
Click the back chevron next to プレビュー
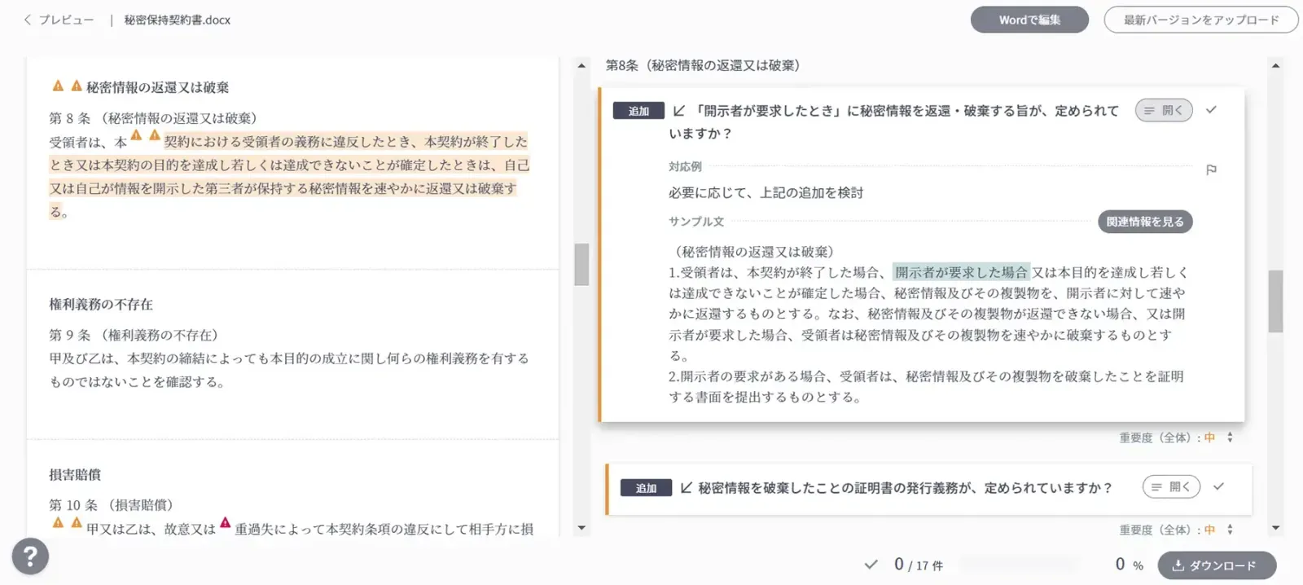[x=28, y=20]
